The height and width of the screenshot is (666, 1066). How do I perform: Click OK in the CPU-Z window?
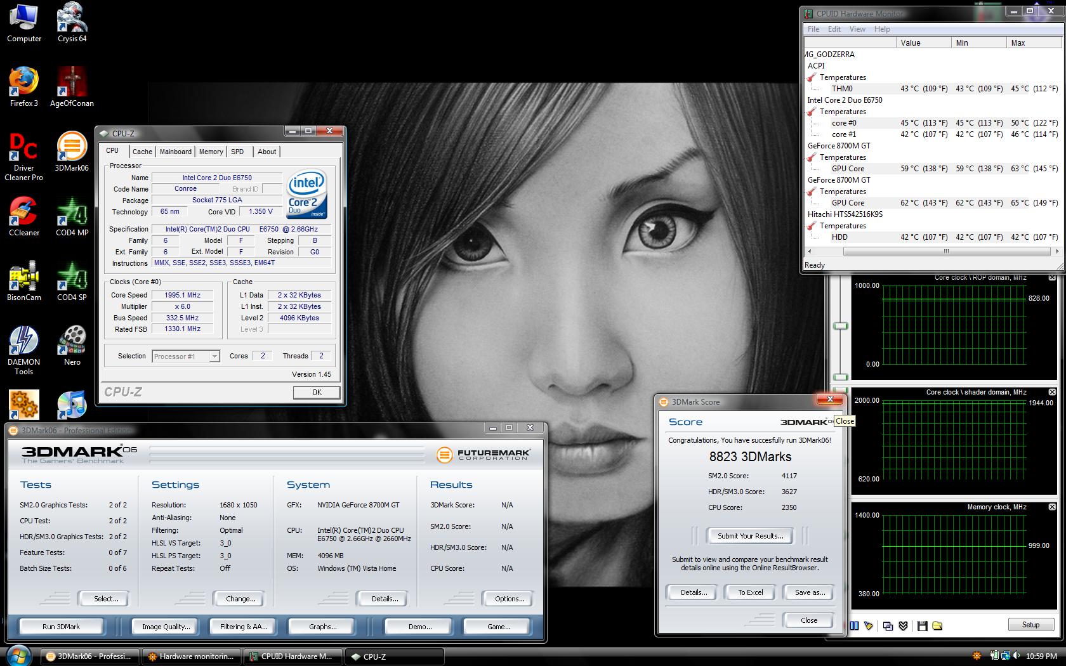317,393
